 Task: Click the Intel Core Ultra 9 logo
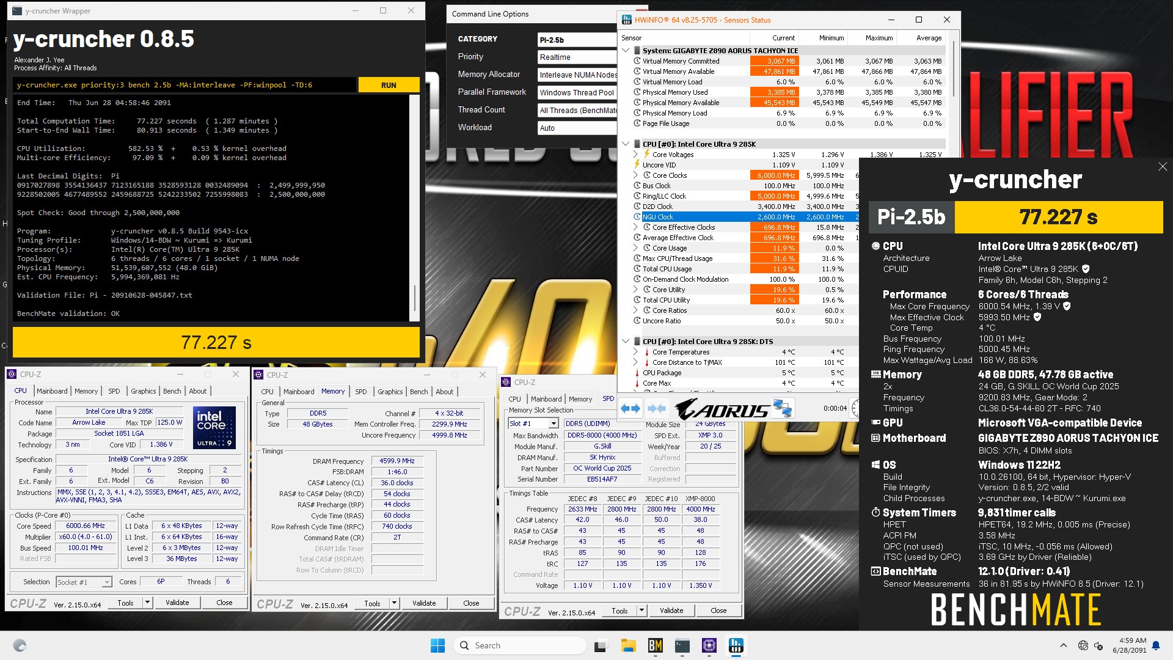(214, 428)
